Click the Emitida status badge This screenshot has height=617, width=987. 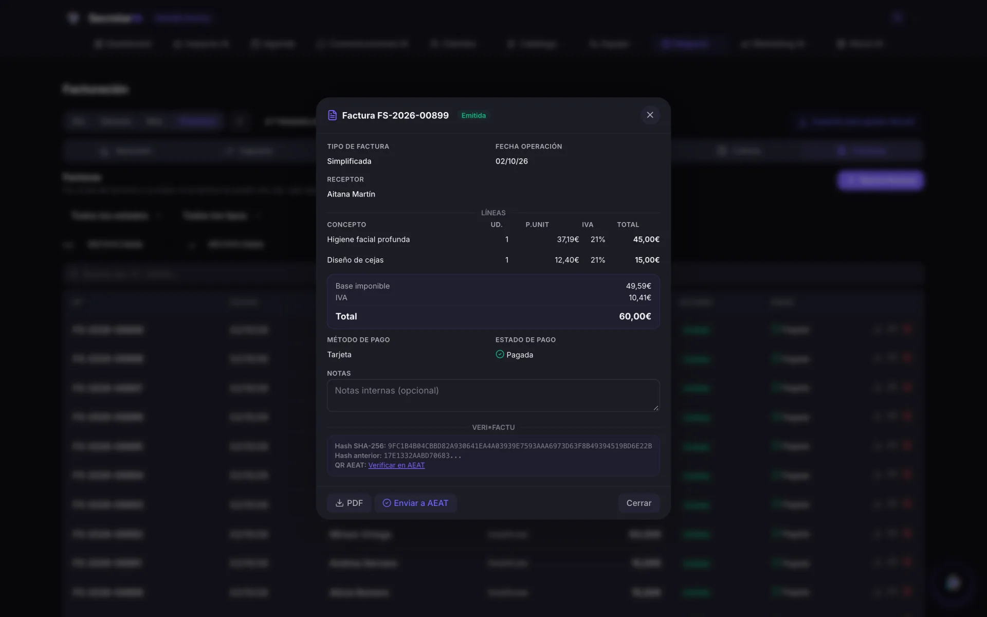473,116
